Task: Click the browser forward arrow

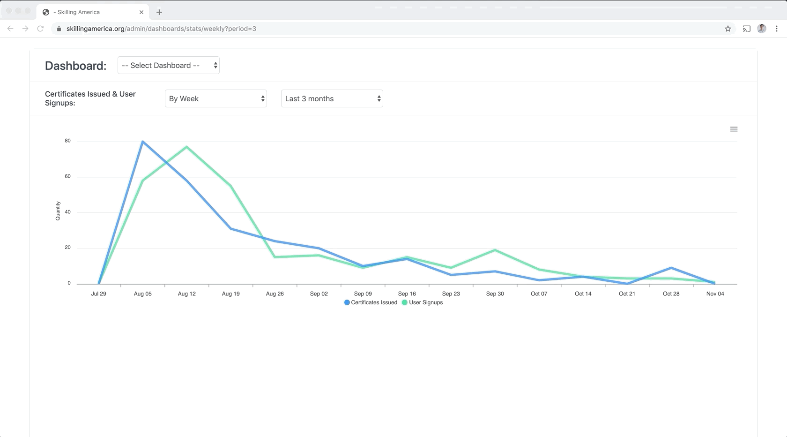Action: [25, 29]
